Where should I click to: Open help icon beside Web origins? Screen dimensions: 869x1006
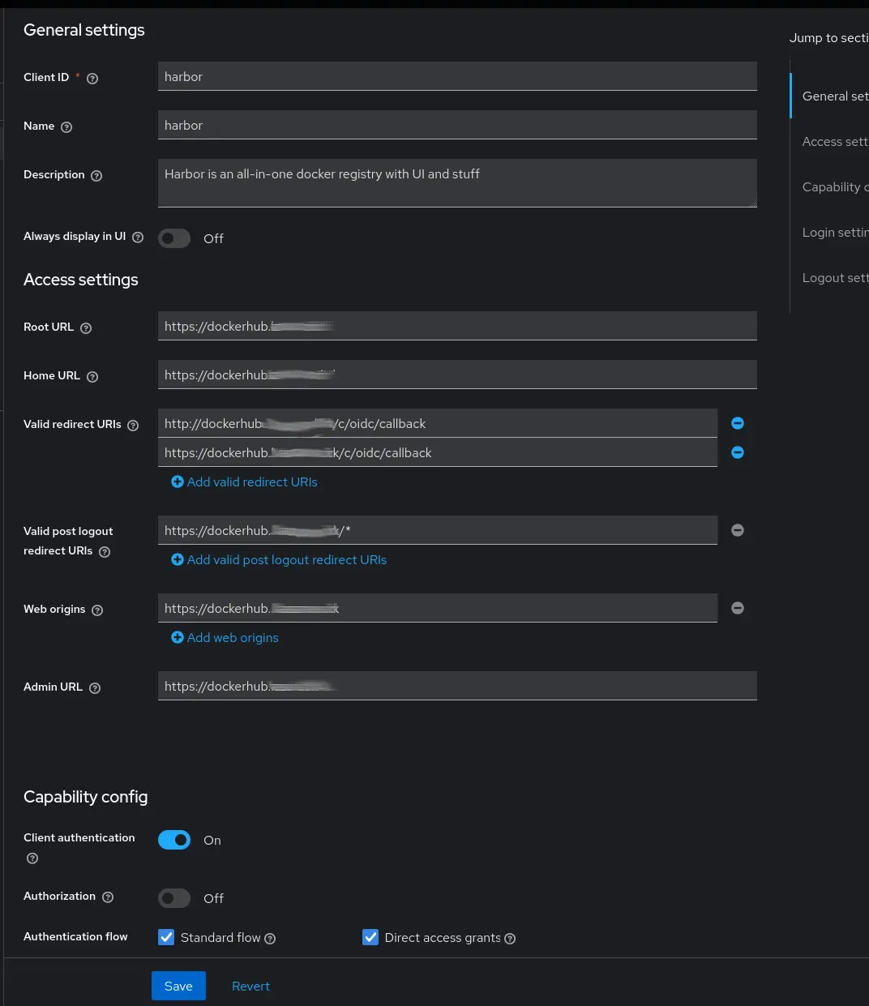(97, 610)
